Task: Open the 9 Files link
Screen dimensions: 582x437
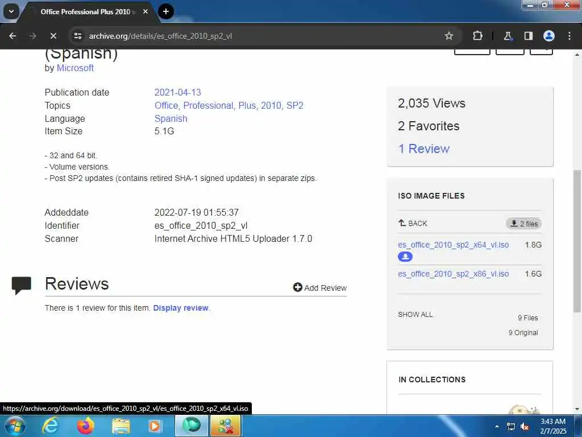Action: tap(528, 318)
